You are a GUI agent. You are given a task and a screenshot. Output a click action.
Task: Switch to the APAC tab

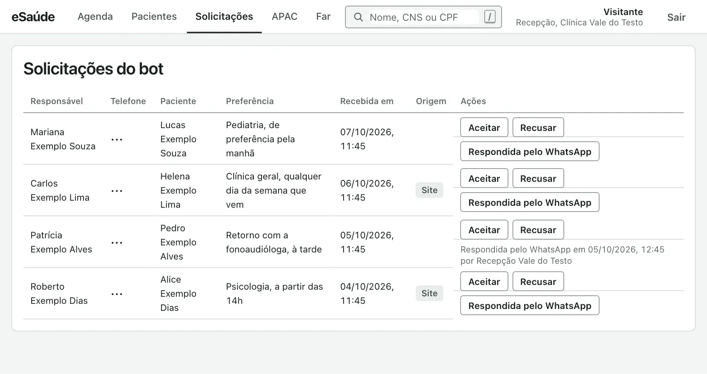[x=285, y=16]
